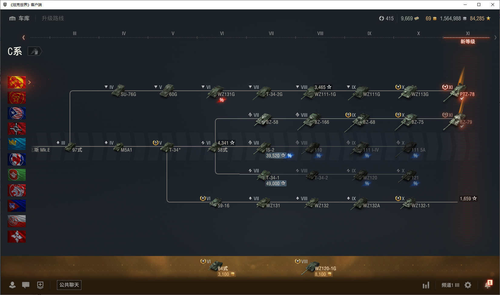The width and height of the screenshot is (500, 295).
Task: Open the 公共聊天 public chat button
Action: tap(69, 285)
